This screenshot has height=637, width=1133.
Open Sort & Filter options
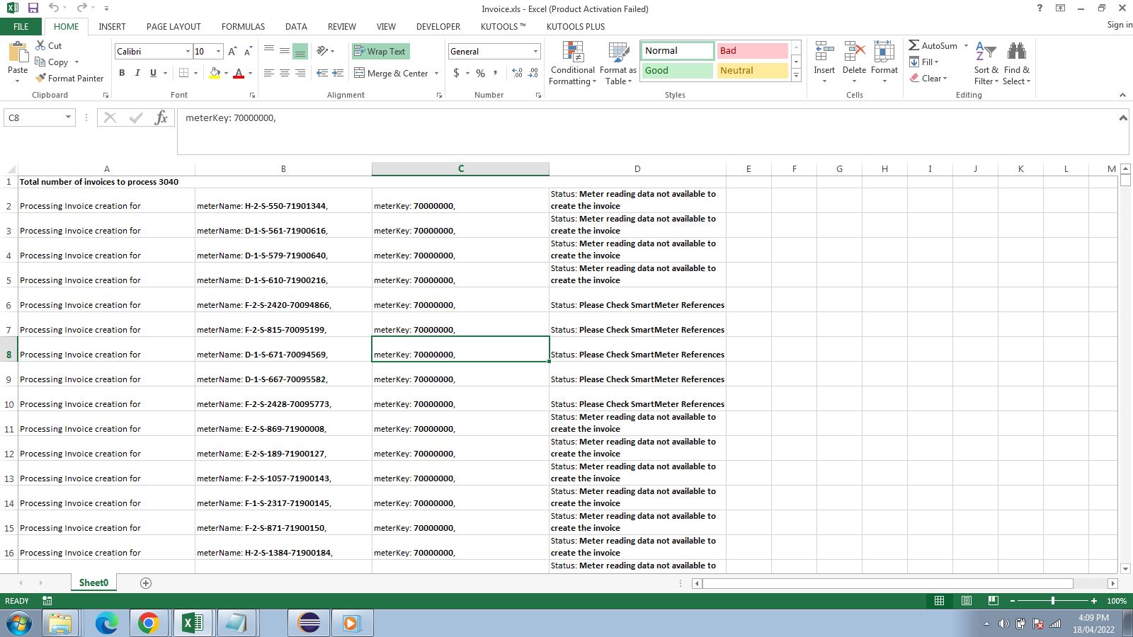986,63
